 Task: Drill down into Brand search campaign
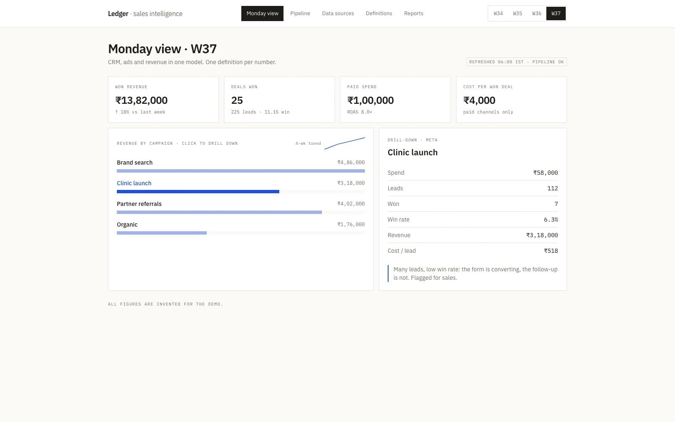(x=241, y=166)
